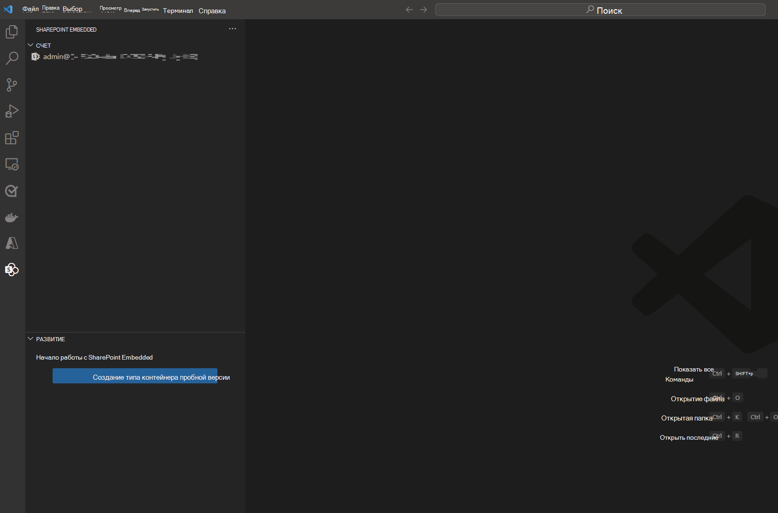Click Создание типа контейнера пробной версии button
Viewport: 778px width, 513px height.
point(135,376)
